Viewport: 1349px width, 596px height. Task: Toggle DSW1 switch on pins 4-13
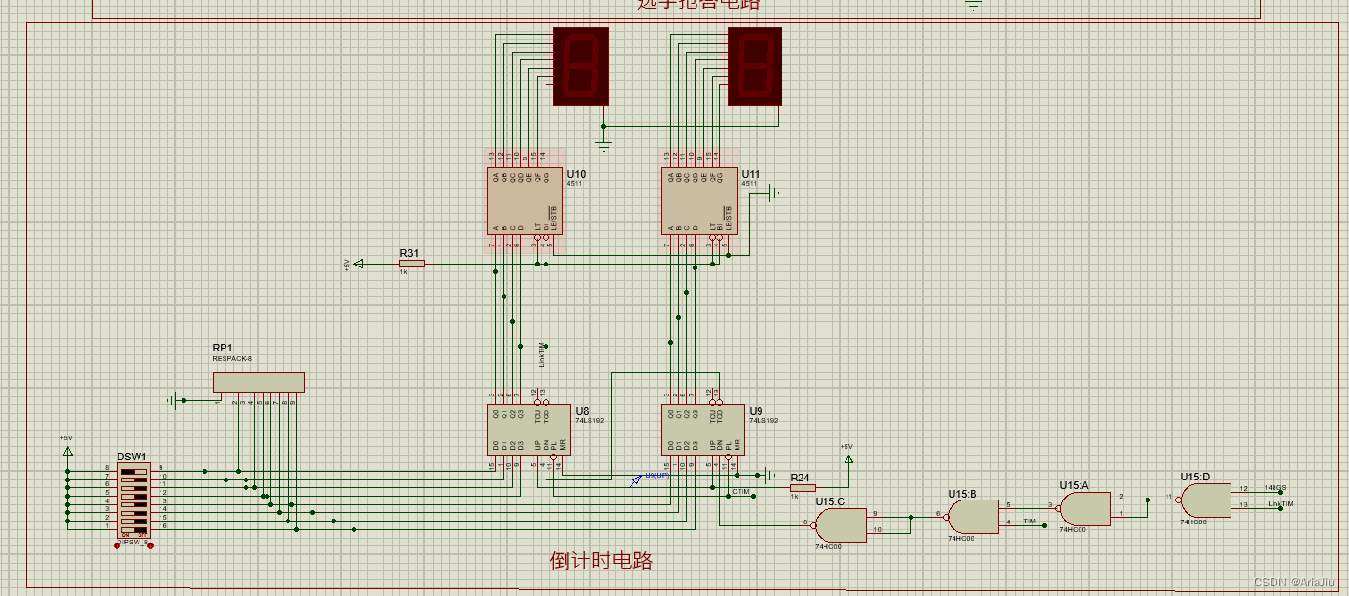click(x=134, y=504)
